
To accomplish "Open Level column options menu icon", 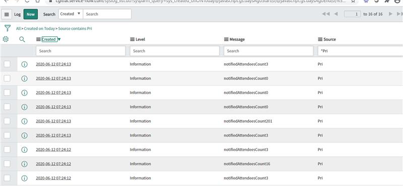I will click(x=132, y=39).
